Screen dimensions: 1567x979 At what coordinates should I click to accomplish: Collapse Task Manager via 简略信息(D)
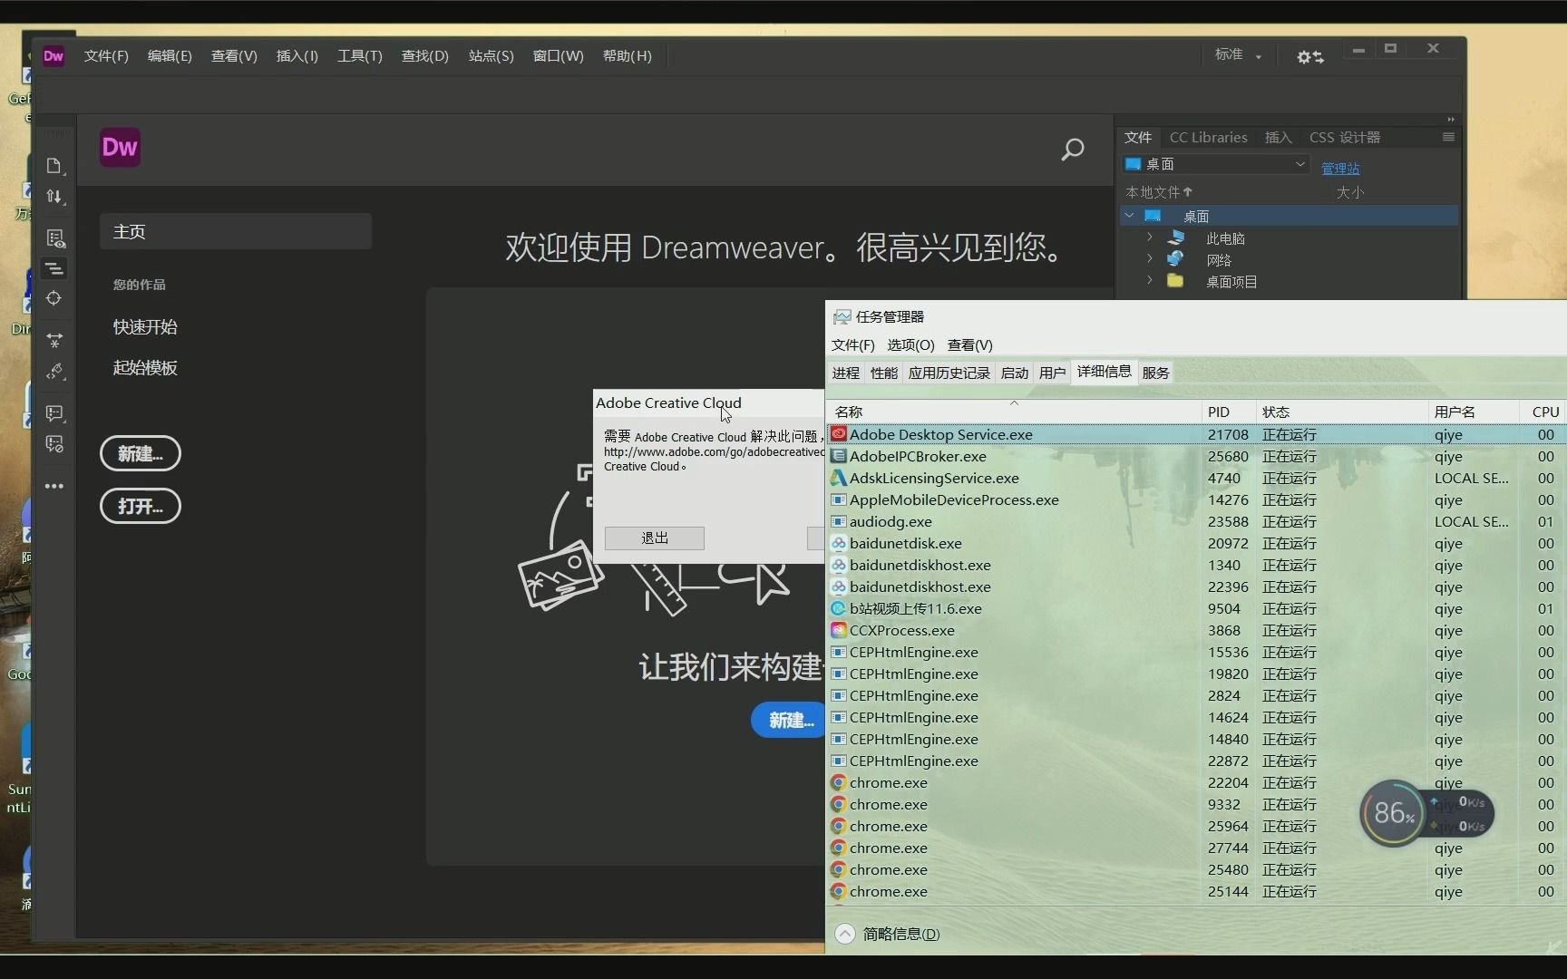888,934
